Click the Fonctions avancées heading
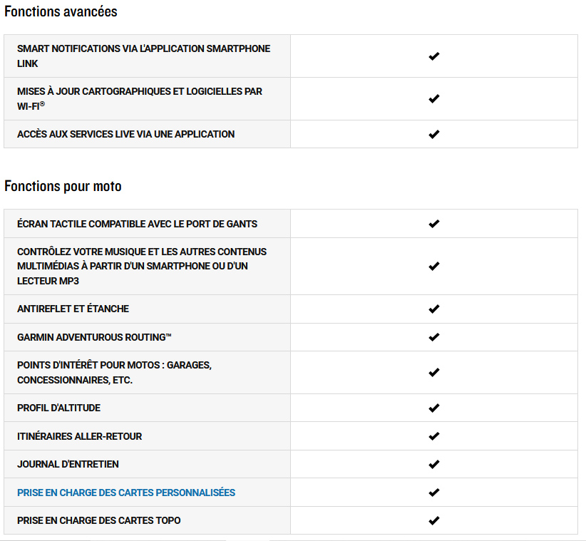Viewport: 586px width, 541px height. (61, 11)
